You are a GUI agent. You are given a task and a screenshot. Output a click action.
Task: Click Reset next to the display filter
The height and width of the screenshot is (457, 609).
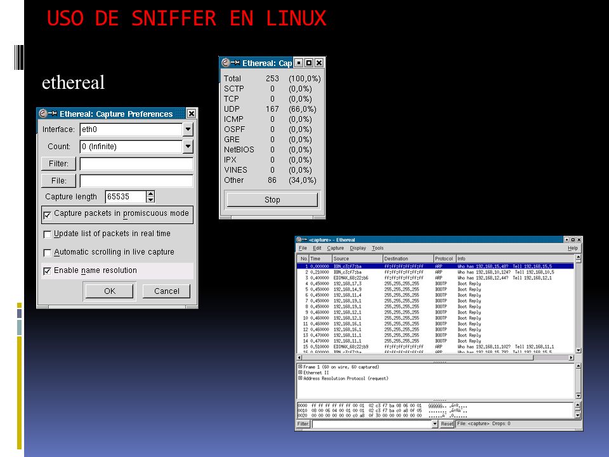[447, 424]
